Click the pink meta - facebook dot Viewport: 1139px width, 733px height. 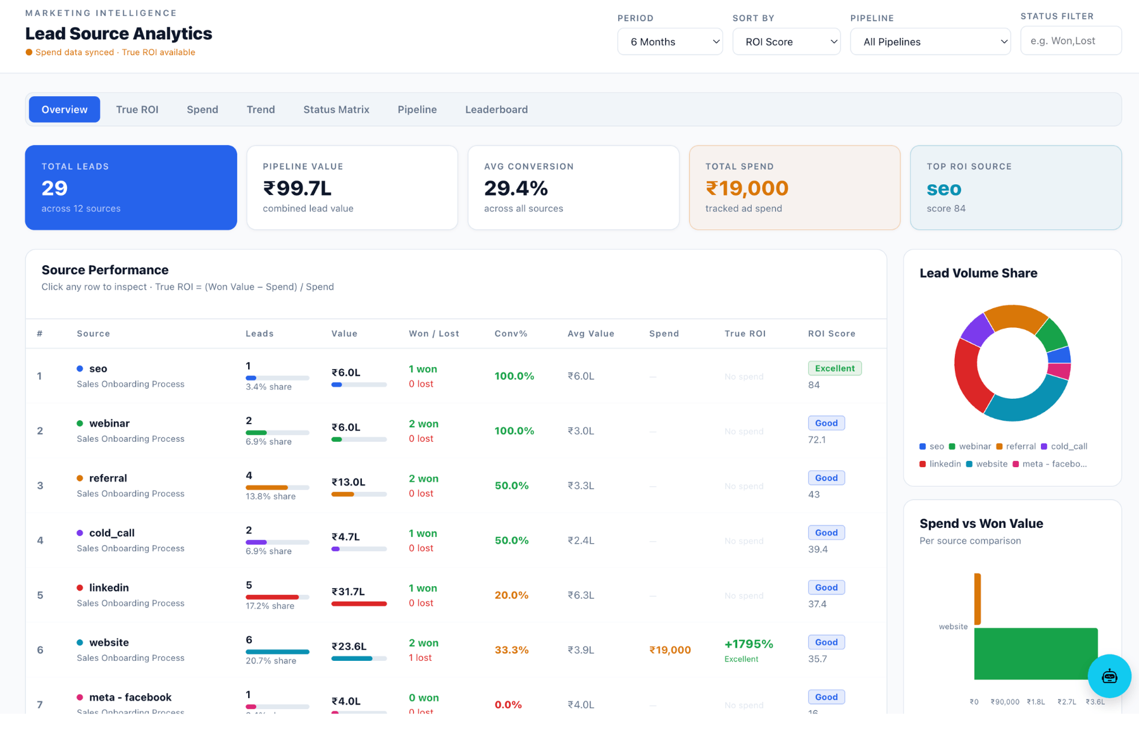80,698
